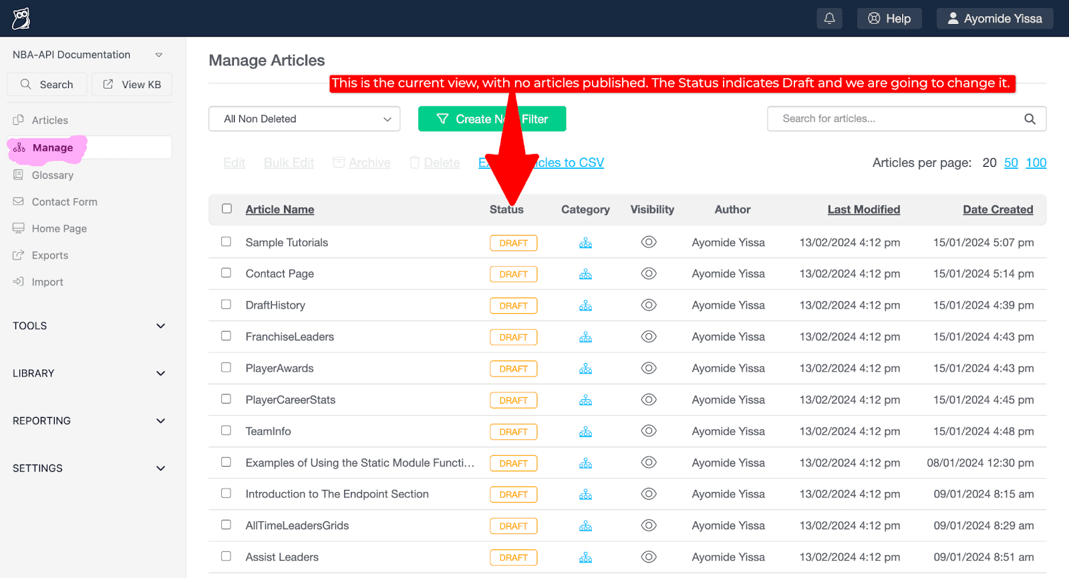Click visibility eye for AllTimeLeadersGrids
The width and height of the screenshot is (1069, 578).
coord(649,525)
